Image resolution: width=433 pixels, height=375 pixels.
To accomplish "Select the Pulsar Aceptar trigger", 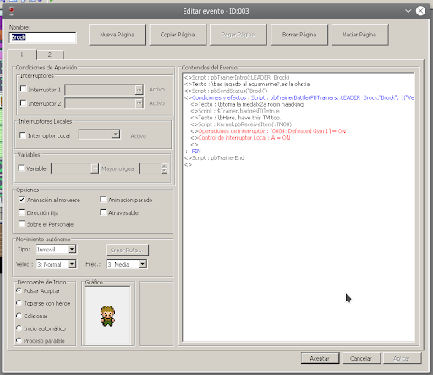I will 19,290.
